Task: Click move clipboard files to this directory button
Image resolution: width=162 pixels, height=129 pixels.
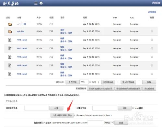Action: coord(128,89)
